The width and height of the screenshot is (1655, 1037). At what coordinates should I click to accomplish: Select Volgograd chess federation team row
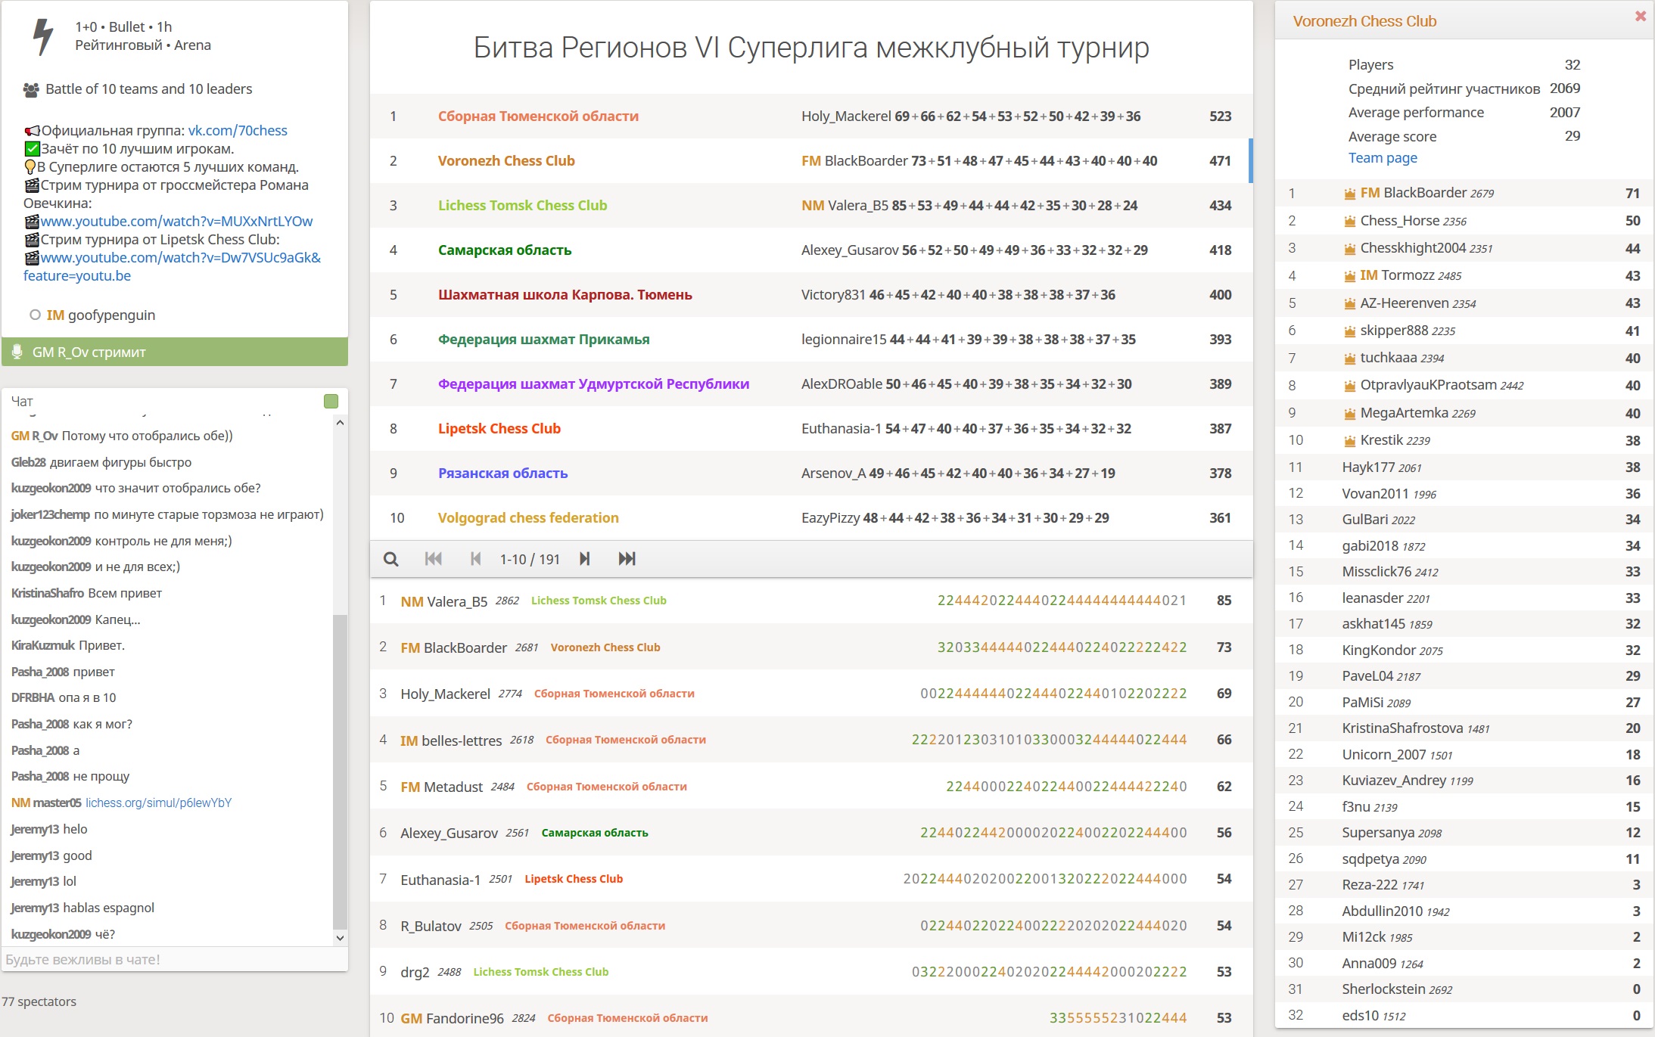tap(811, 518)
